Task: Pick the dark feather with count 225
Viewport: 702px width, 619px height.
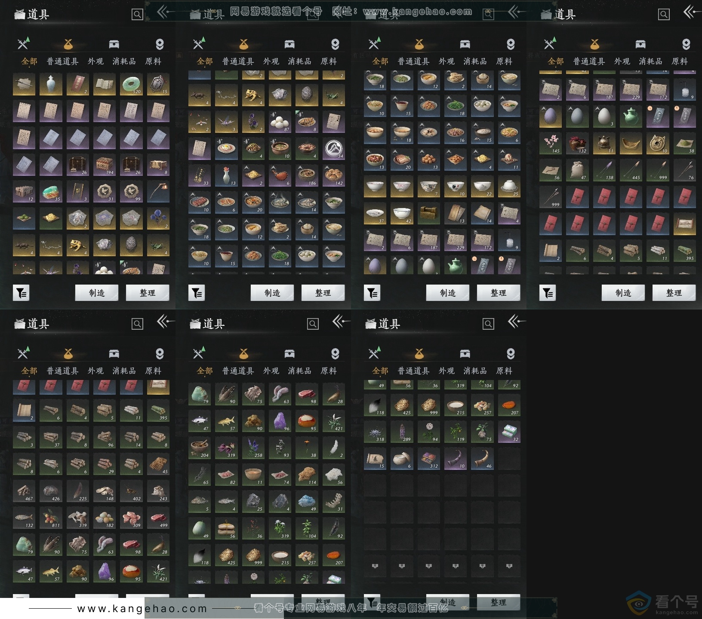Action: 78,491
